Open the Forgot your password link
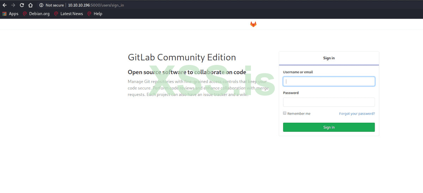Viewport: 423px width, 193px height. 357,114
